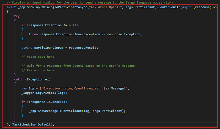Click 'null' in the response.Exception check

point(72,25)
